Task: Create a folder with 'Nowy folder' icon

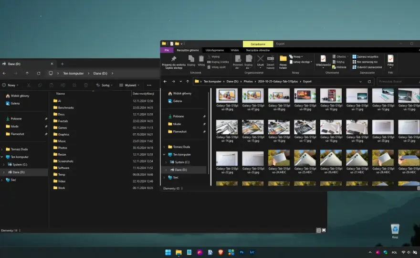Action: [x=283, y=58]
